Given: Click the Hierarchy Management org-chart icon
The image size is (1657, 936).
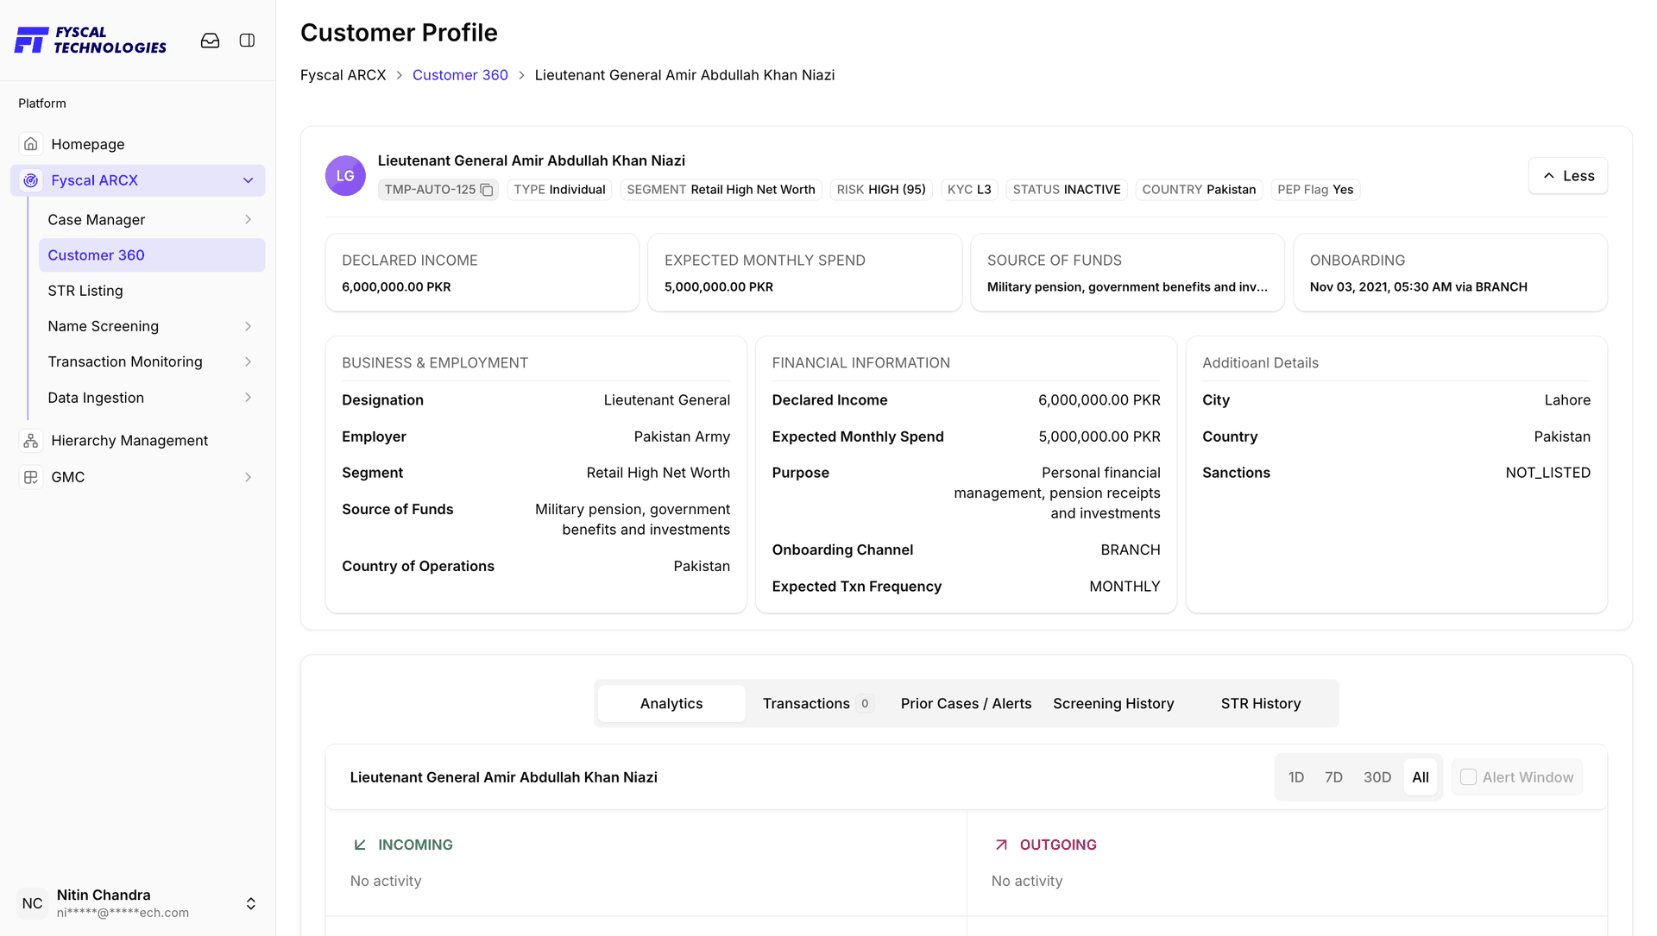Looking at the screenshot, I should point(31,441).
